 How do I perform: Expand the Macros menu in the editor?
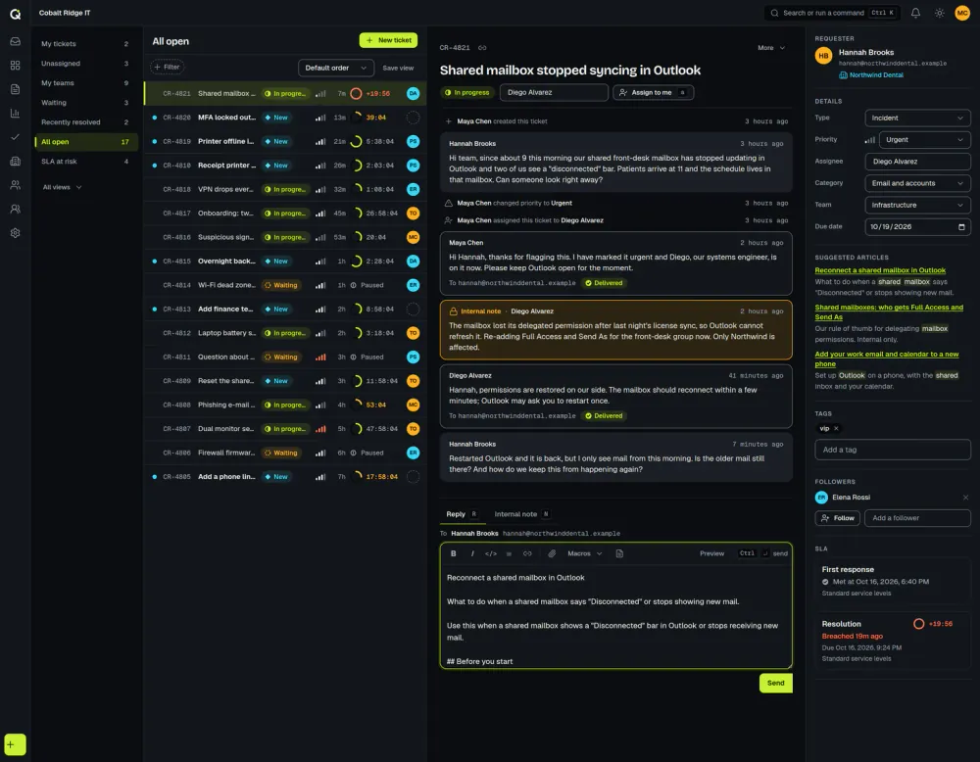(585, 553)
